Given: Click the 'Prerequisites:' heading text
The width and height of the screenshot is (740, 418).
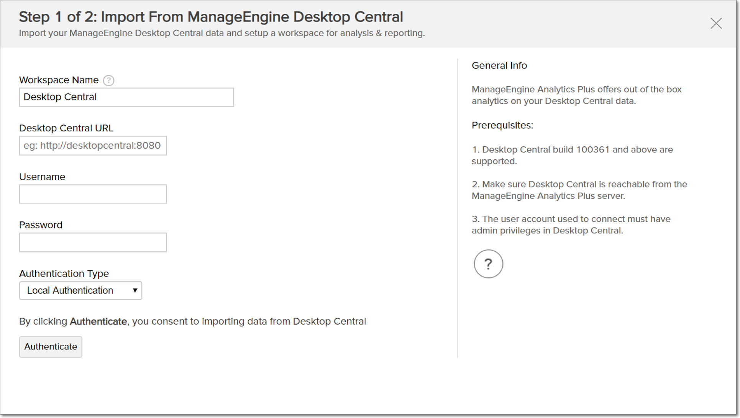Looking at the screenshot, I should 502,125.
